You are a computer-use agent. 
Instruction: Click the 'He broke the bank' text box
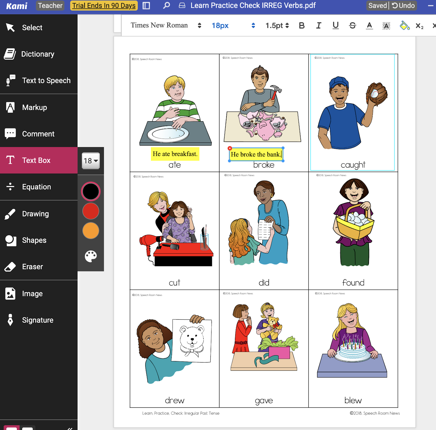(x=256, y=155)
